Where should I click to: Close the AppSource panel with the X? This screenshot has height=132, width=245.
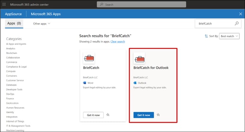click(x=241, y=14)
